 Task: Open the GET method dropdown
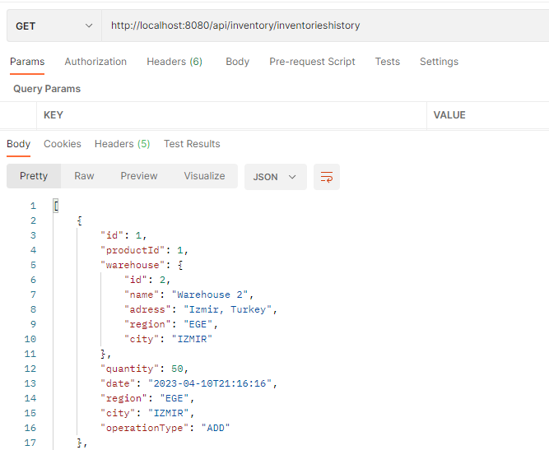coord(54,26)
